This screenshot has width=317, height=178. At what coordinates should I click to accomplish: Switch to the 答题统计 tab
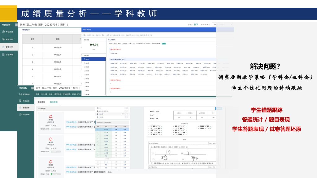pos(41,102)
